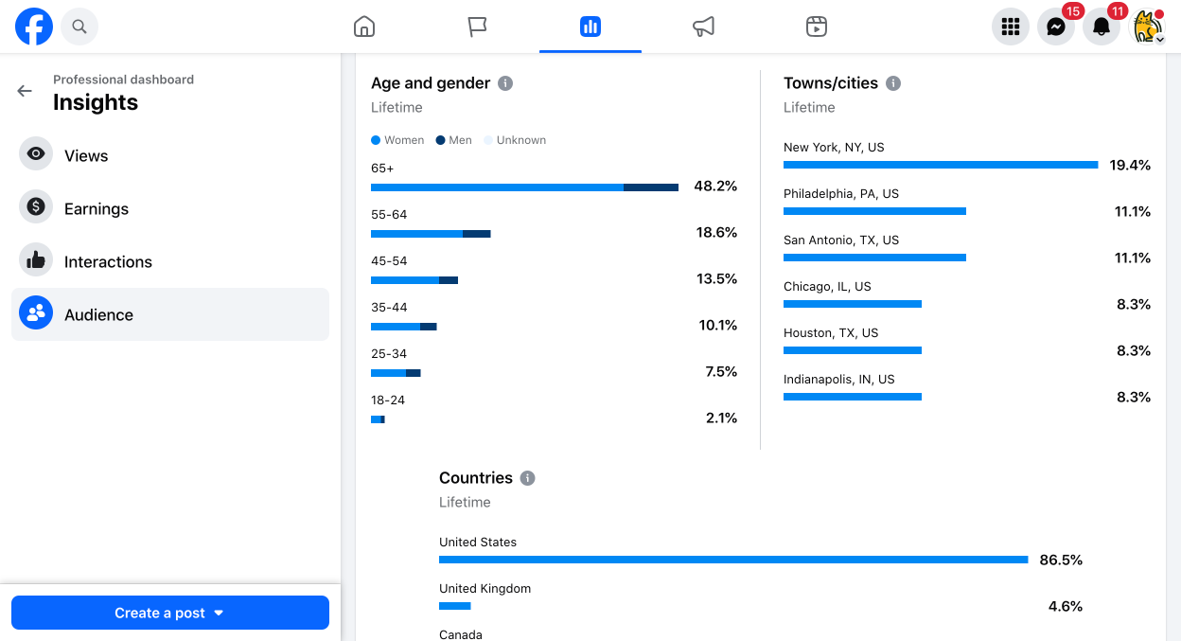The image size is (1181, 641).
Task: Select the Audience sidebar item
Action: tap(170, 314)
